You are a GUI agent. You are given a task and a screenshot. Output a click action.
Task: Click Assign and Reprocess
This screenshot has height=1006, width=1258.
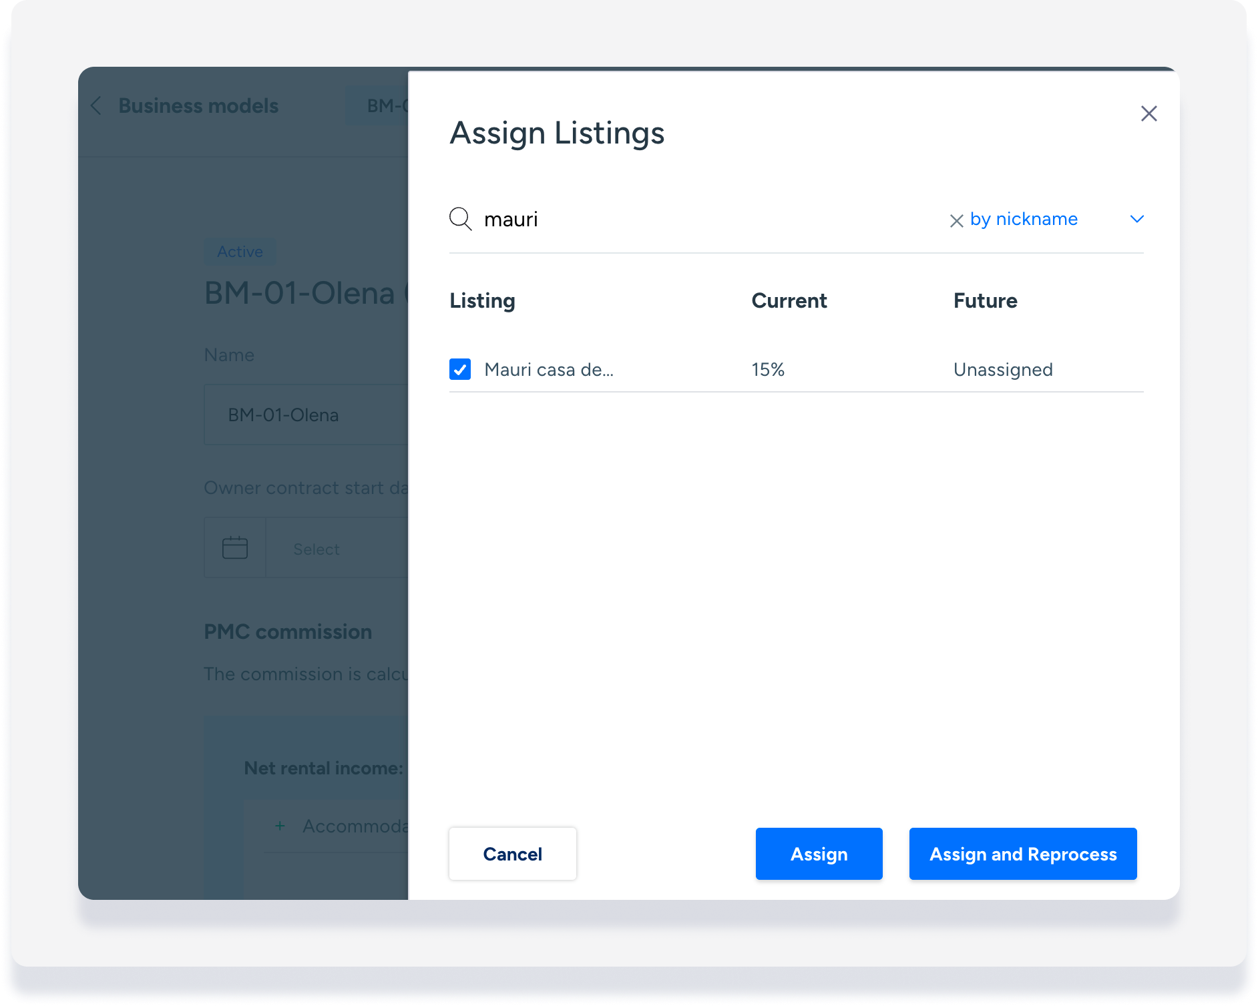pos(1022,854)
